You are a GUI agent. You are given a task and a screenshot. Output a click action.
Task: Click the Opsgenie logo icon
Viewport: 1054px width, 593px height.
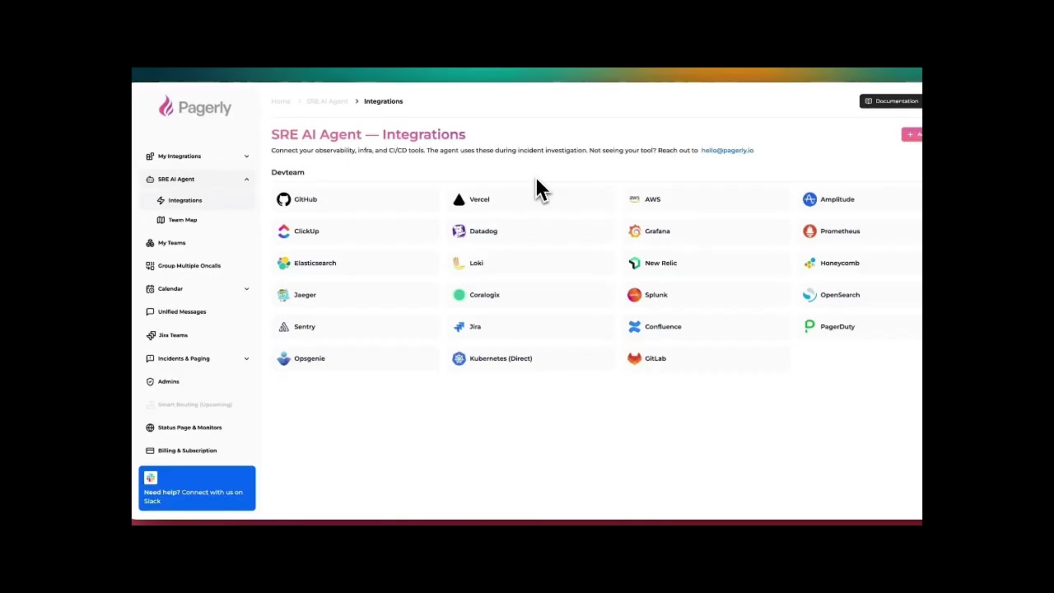[x=283, y=358]
